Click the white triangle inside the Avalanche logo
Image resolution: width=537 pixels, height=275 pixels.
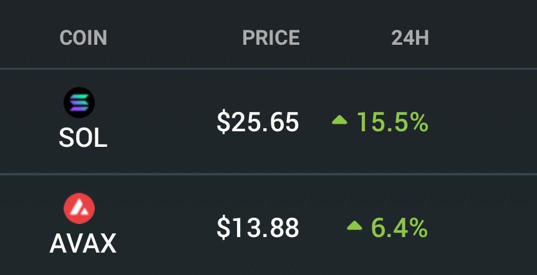point(79,208)
